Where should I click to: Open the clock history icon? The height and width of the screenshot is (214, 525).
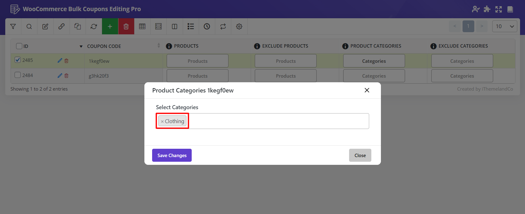click(207, 27)
